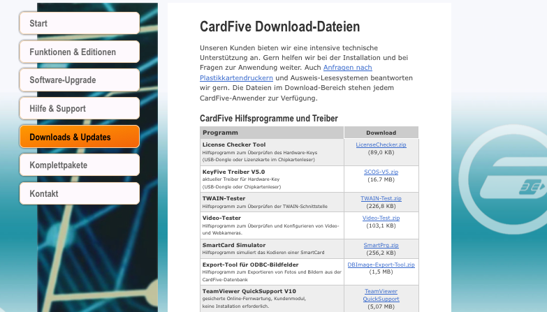Click the CardFive Download-Dateien heading

tap(279, 27)
